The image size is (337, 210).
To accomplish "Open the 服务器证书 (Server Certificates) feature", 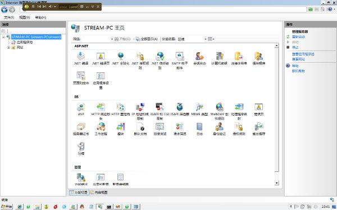I will coord(81,129).
